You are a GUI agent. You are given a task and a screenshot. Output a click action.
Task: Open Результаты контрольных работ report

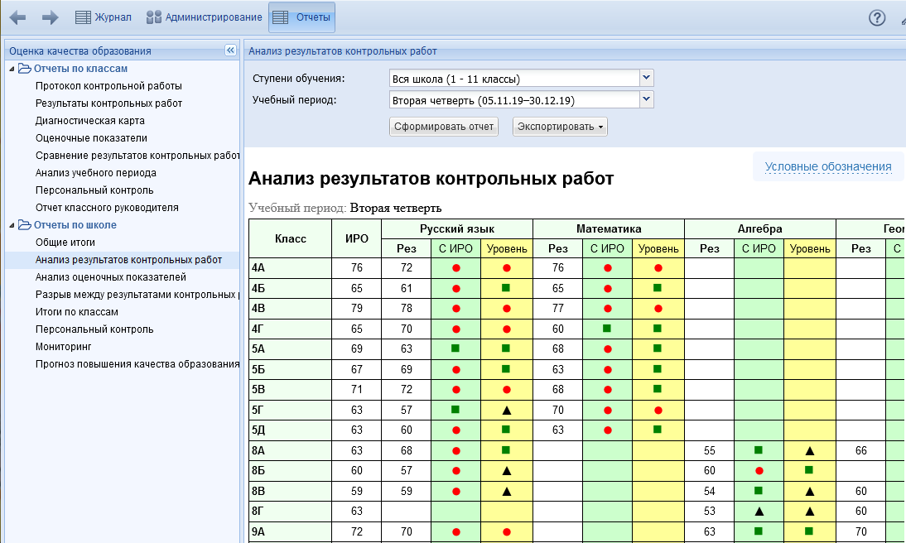[108, 103]
